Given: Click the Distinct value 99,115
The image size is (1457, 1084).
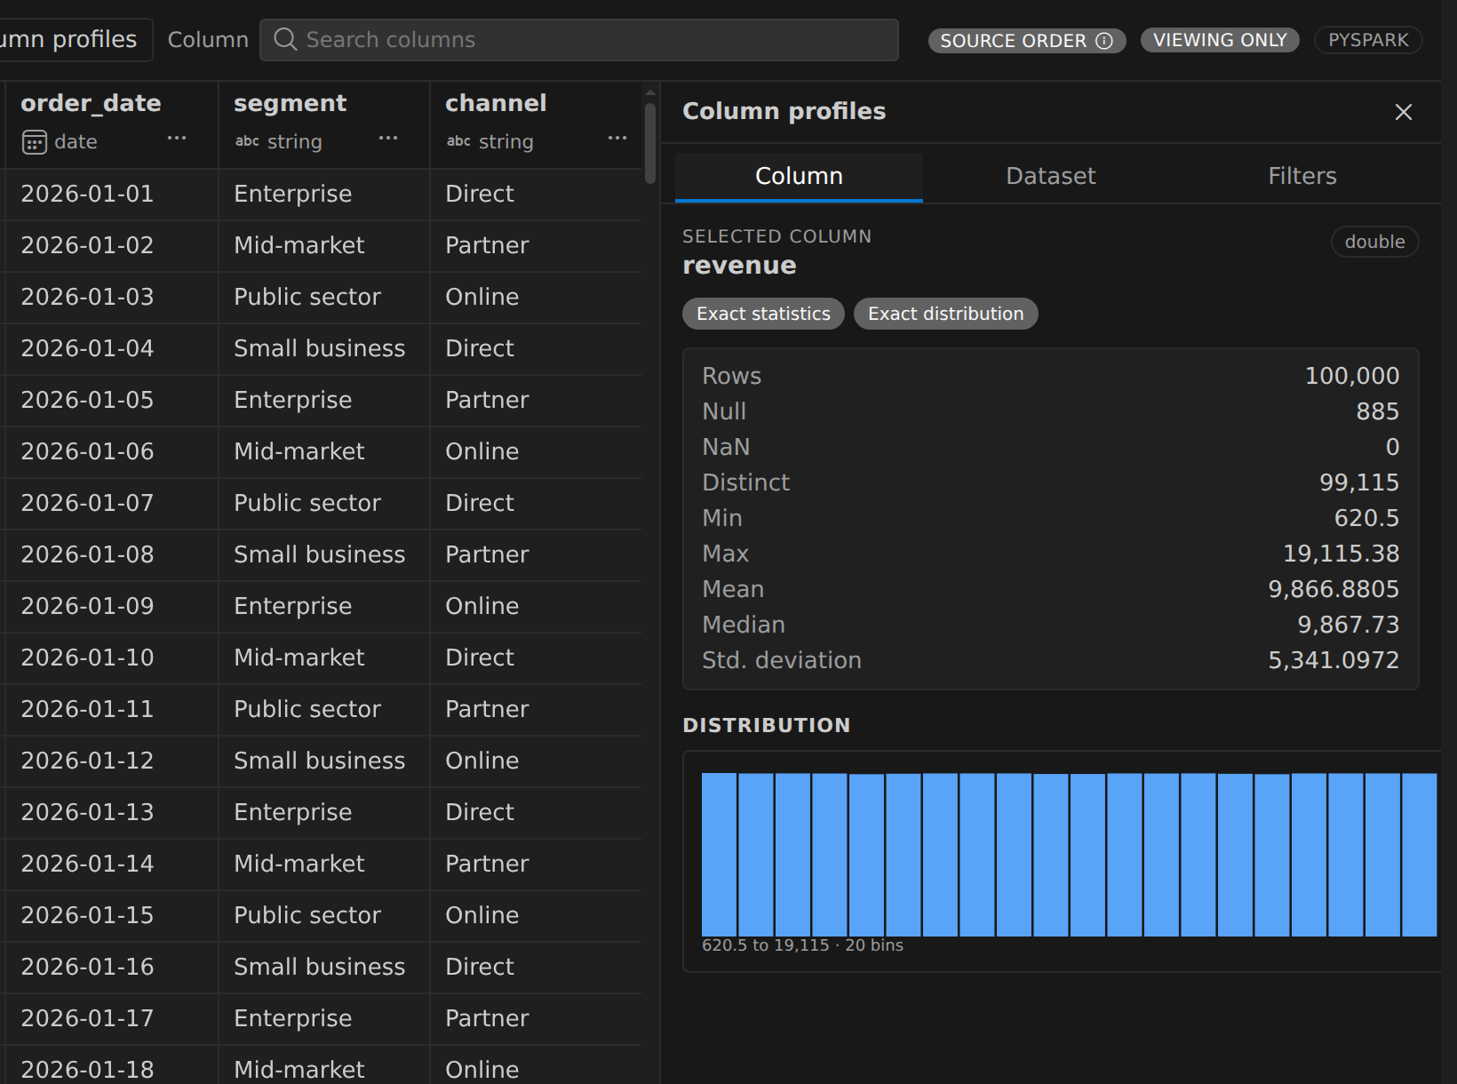Looking at the screenshot, I should (1359, 482).
